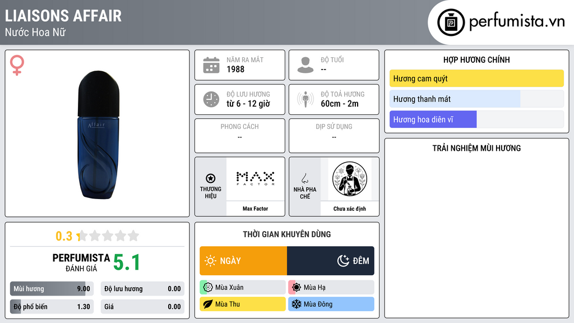Screen dimensions: 574x323
Task: Click the five-star rating row
Action: pyautogui.click(x=108, y=236)
